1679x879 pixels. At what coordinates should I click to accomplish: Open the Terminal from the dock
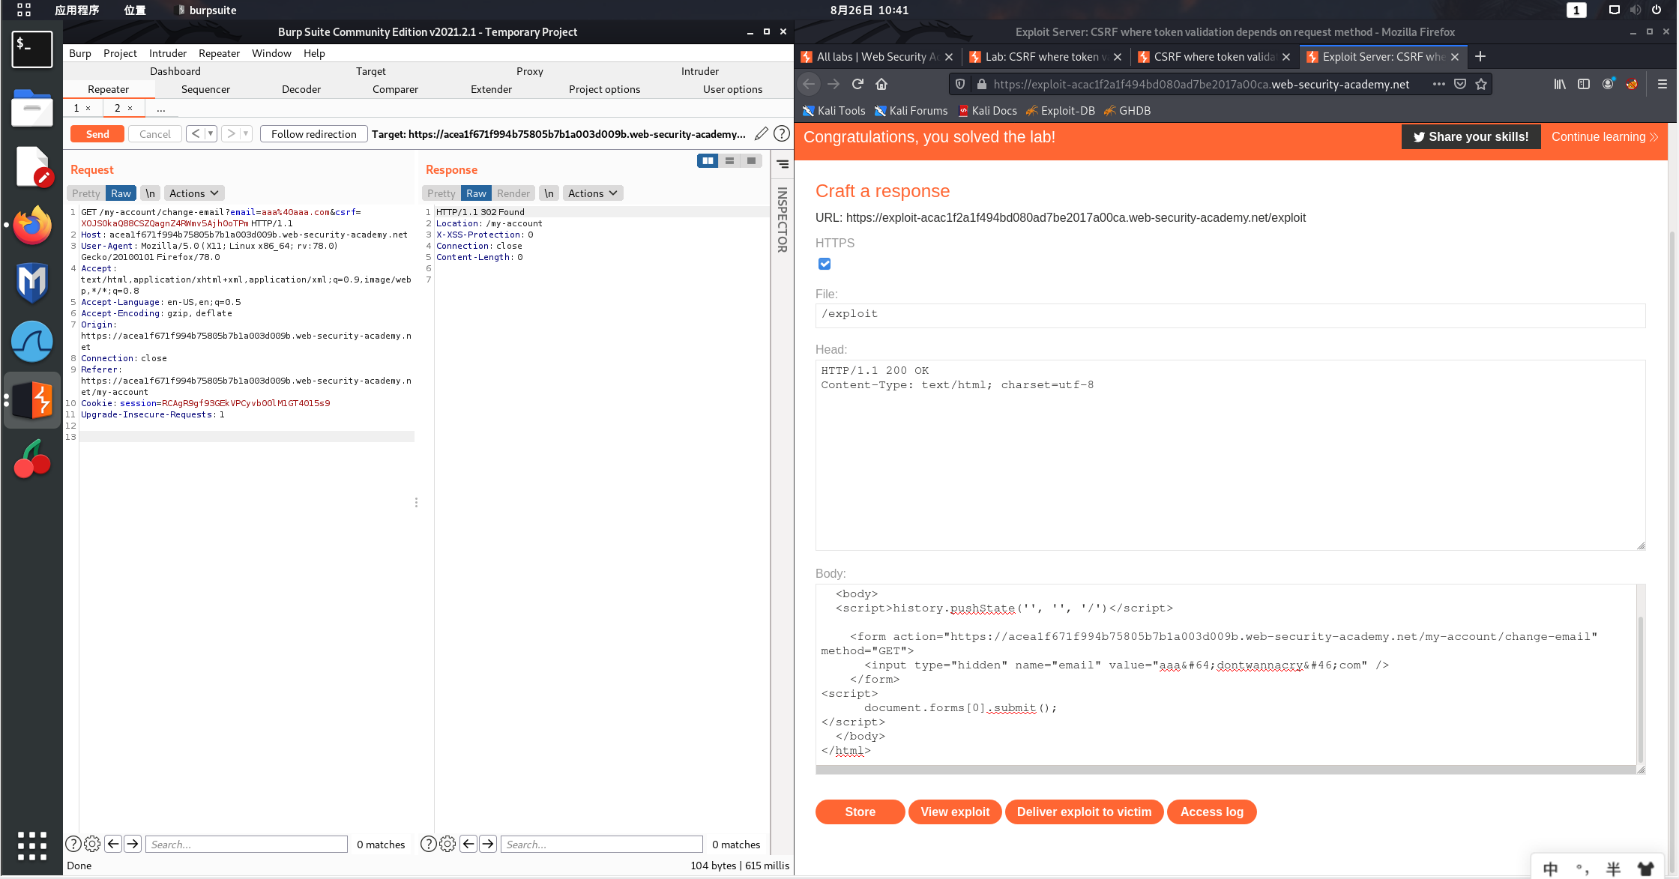pyautogui.click(x=31, y=49)
